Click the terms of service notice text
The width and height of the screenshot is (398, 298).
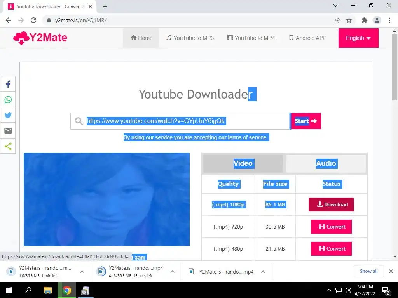tap(196, 137)
